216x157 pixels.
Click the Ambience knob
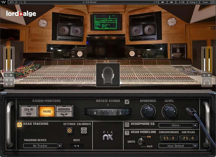point(148,111)
